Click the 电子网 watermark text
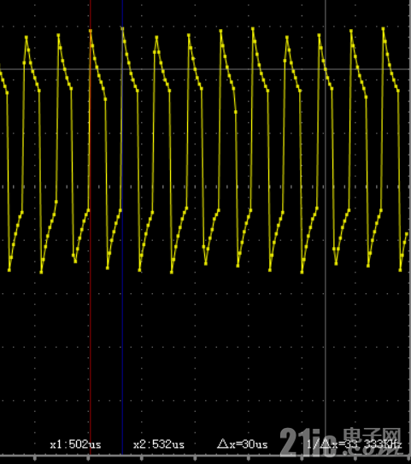This screenshot has width=411, height=464. coord(373,438)
